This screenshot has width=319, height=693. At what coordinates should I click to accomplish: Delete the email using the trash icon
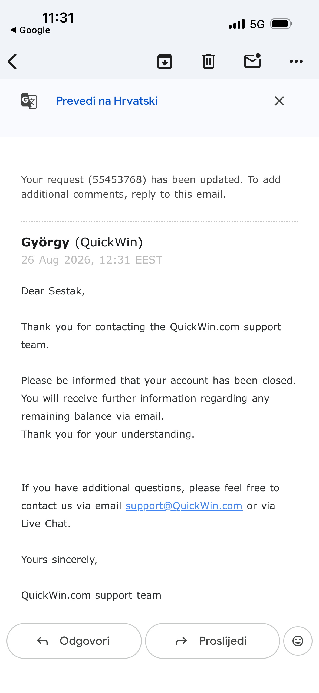(x=209, y=61)
